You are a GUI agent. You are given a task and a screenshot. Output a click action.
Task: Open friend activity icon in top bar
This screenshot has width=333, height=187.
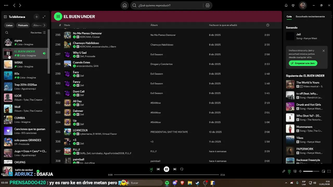293,5
